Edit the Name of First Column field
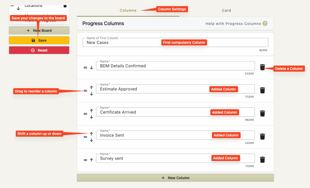Screen dimensions: 310x188 tap(175, 42)
